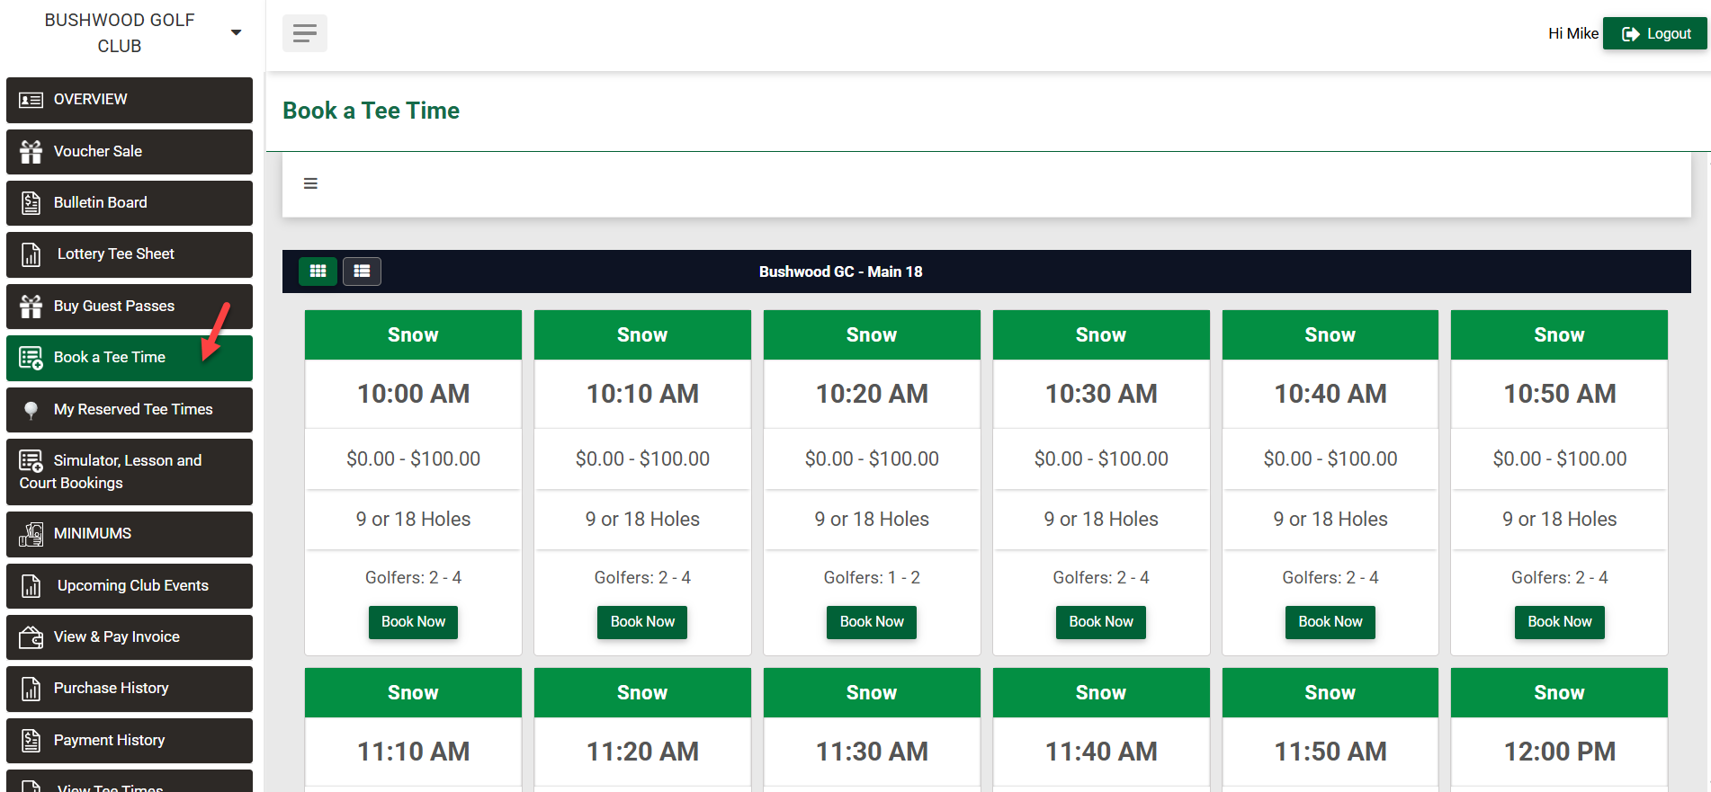Image resolution: width=1711 pixels, height=792 pixels.
Task: Click the Payment History receipt icon
Action: 31,741
